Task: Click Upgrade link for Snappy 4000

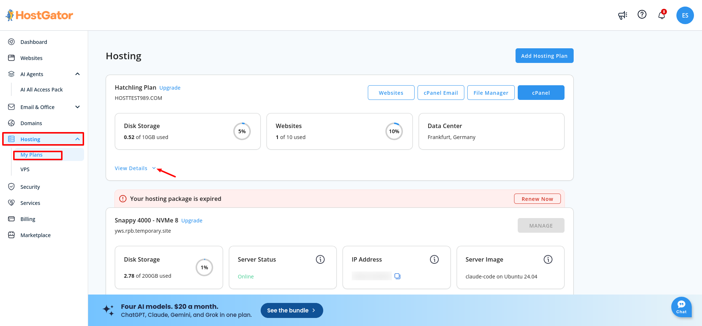Action: click(x=192, y=221)
